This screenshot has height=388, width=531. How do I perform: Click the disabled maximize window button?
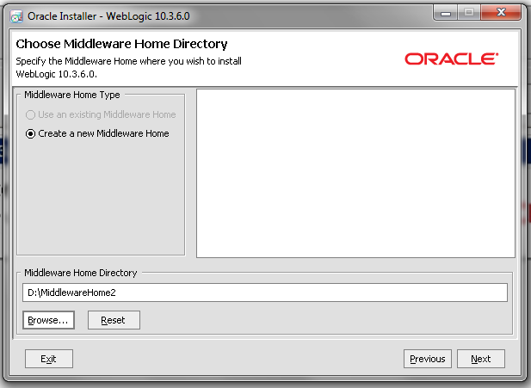coord(469,13)
